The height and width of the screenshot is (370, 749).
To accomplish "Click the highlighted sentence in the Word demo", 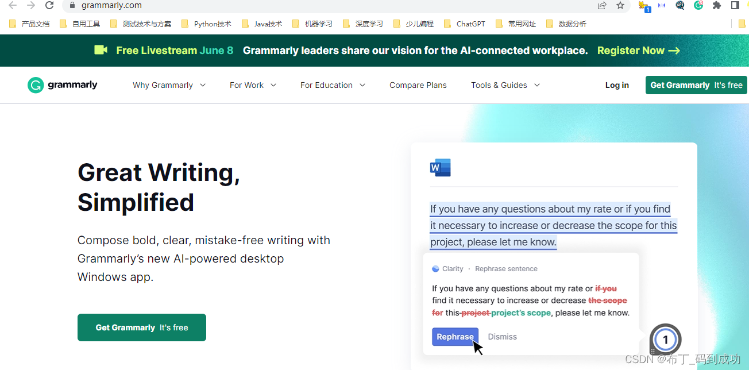I will (553, 225).
